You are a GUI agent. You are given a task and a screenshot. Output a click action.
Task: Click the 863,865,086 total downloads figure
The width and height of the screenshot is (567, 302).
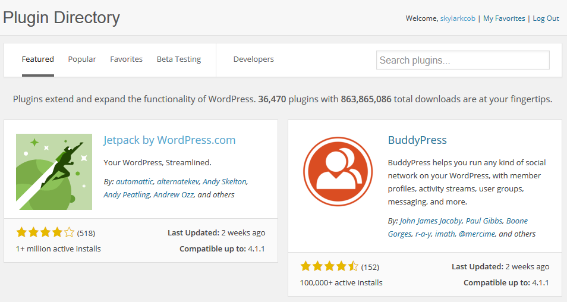[366, 99]
